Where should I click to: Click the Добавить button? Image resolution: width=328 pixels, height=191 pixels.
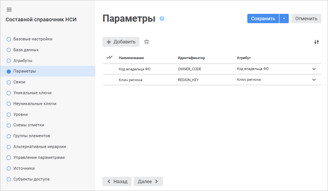coord(121,42)
